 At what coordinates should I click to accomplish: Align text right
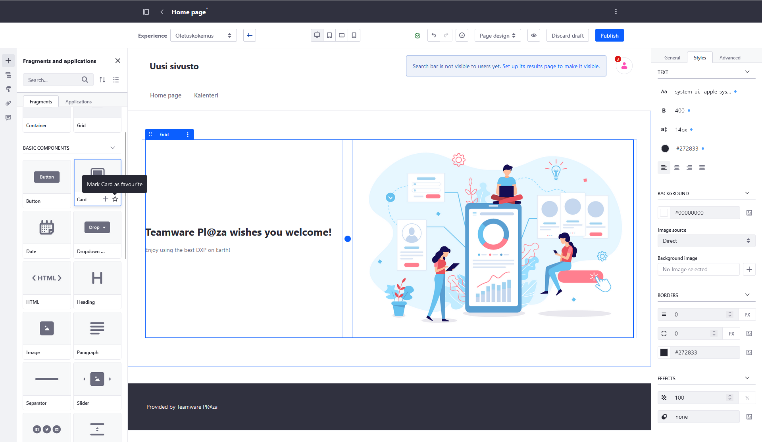point(689,168)
